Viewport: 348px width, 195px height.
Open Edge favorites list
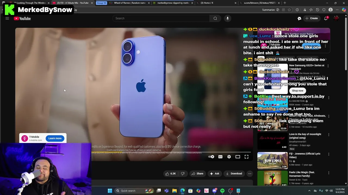311,10
